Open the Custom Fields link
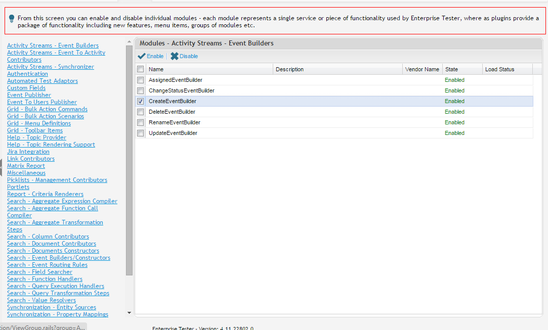 pos(26,88)
